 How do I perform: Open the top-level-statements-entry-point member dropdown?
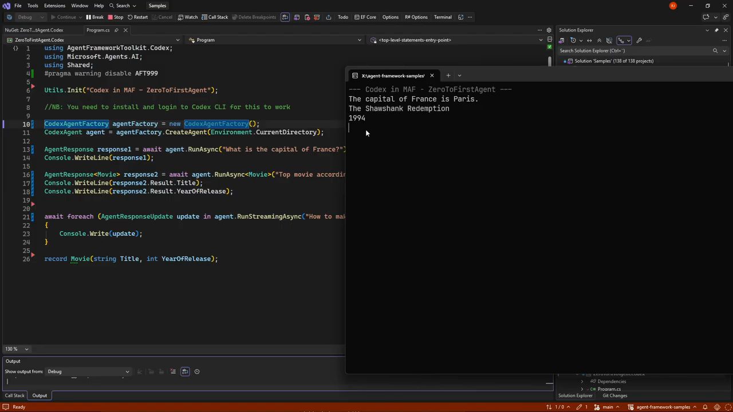(x=456, y=40)
